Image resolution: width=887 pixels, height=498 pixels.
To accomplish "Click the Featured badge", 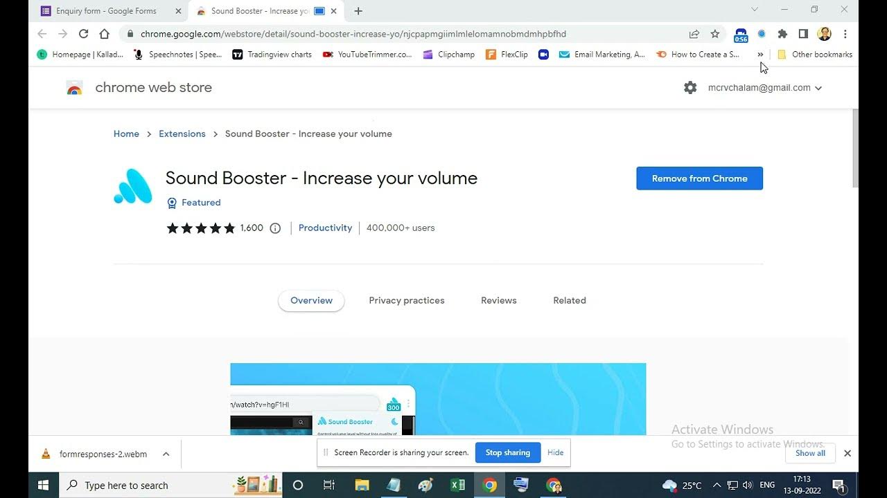I will (x=194, y=203).
